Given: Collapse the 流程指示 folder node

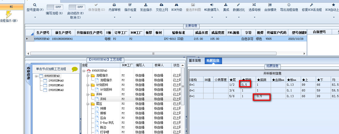Looking at the screenshot, I should [x=88, y=76].
